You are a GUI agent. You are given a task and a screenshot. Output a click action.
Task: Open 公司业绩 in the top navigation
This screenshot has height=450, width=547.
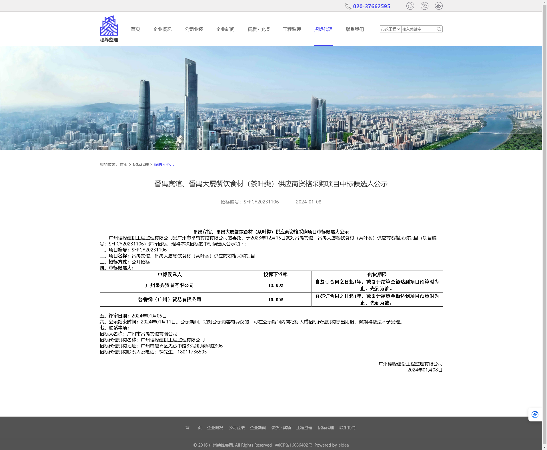[x=194, y=29]
